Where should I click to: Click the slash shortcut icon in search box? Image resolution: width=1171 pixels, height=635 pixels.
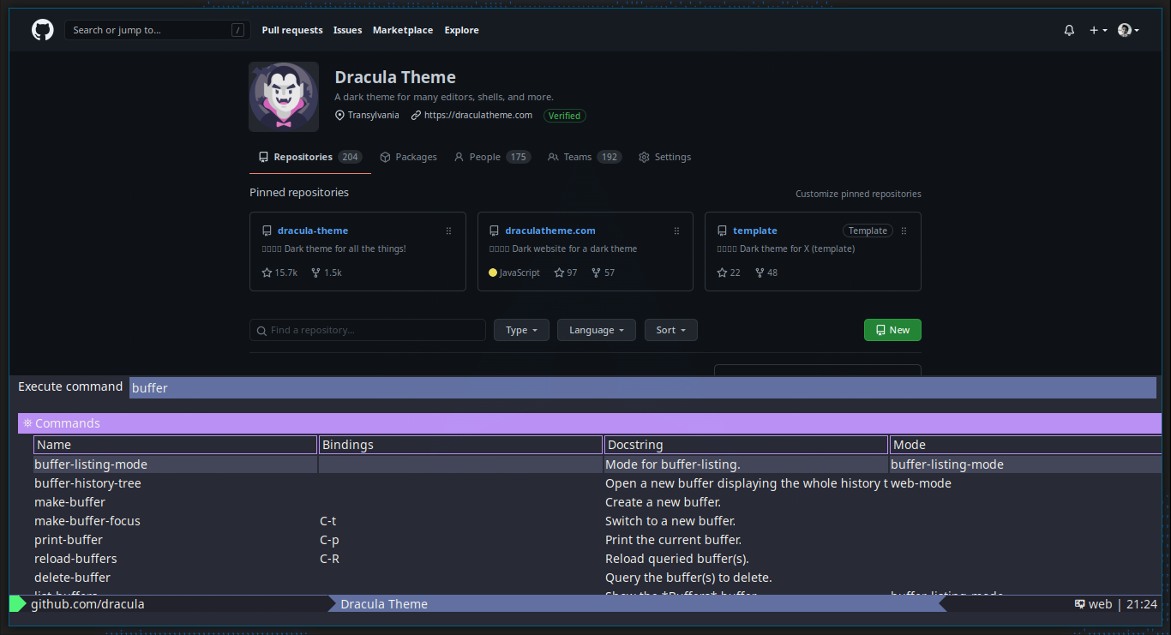[x=237, y=30]
